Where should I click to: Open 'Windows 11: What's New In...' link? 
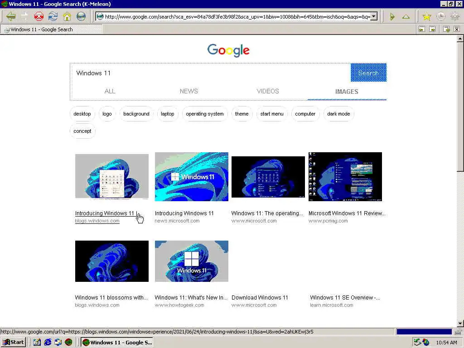click(191, 298)
